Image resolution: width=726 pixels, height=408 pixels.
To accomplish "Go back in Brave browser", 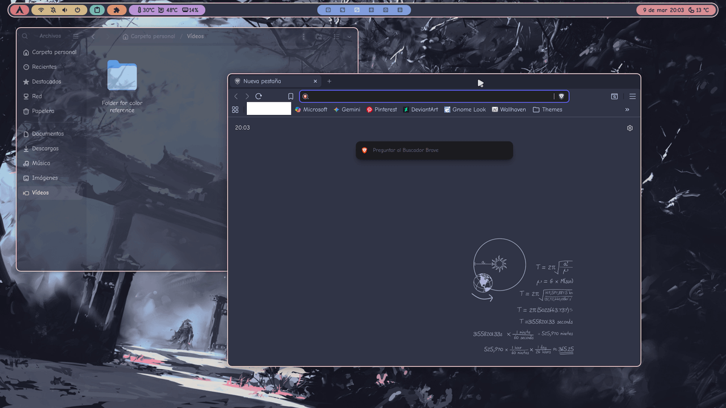I will click(x=236, y=96).
